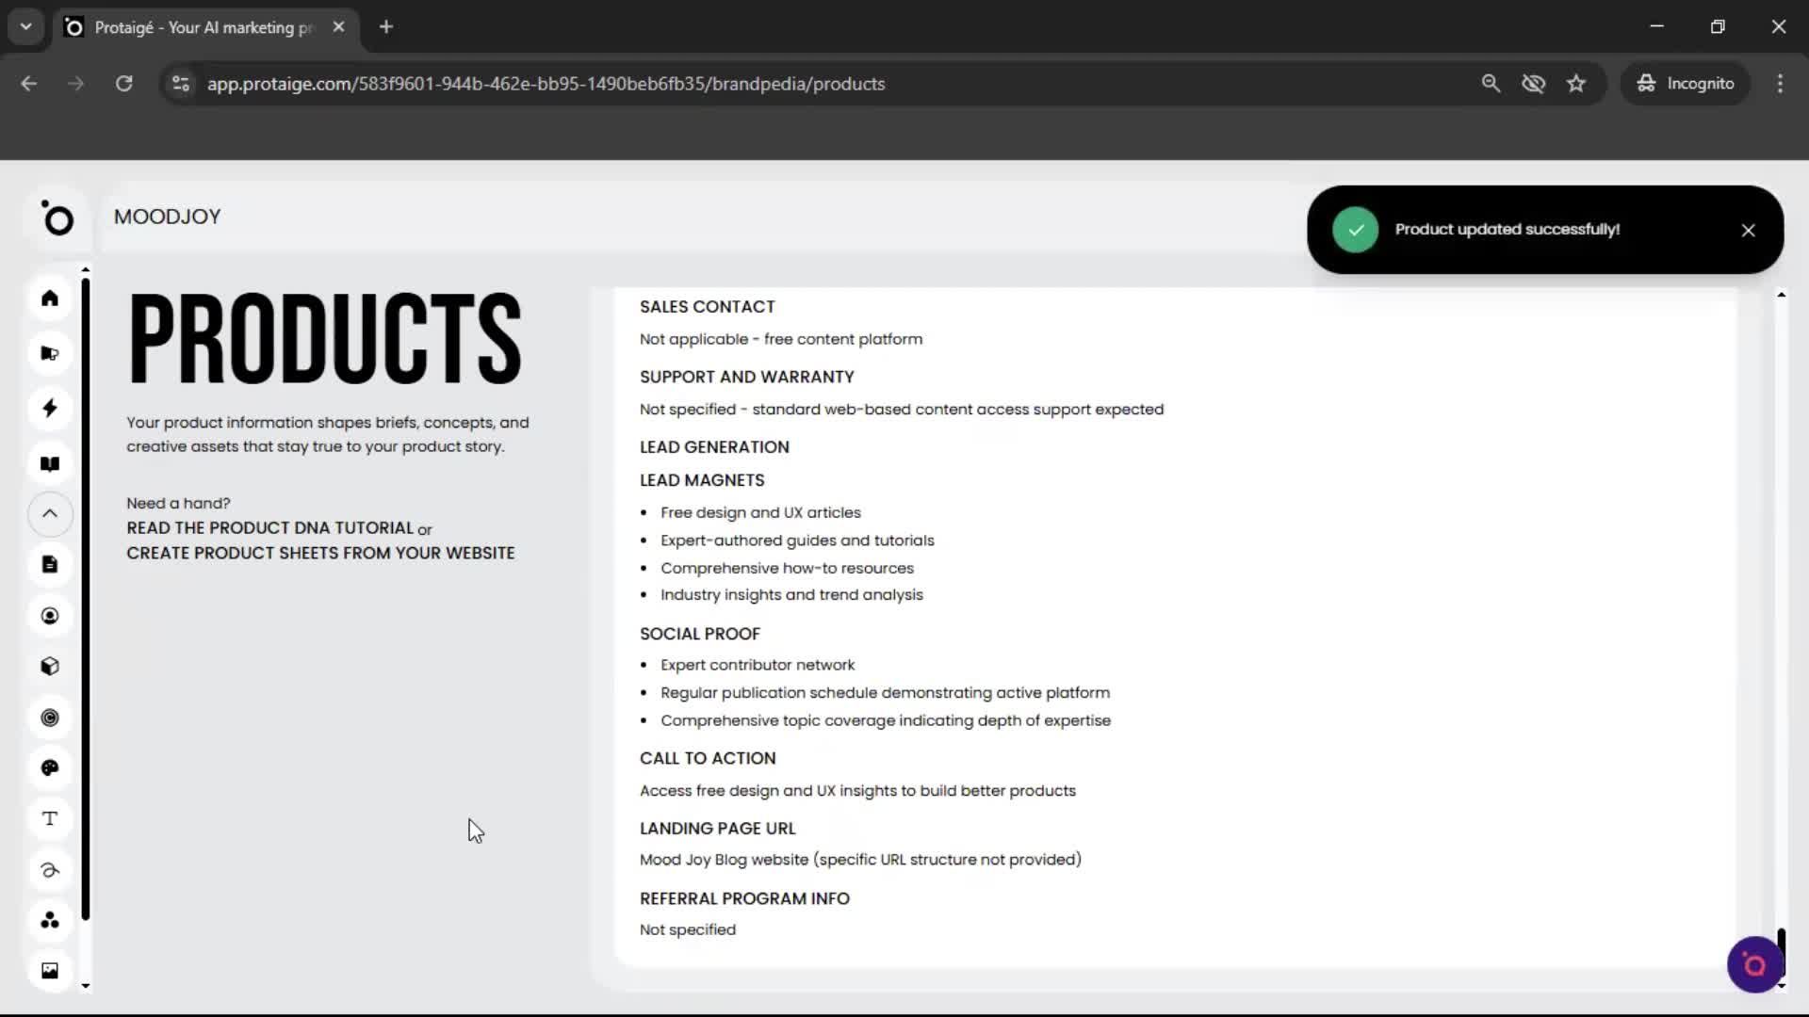Collapse the sidebar section with the chevron

(49, 514)
